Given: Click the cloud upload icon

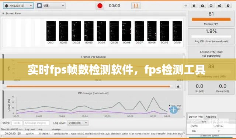Looking at the screenshot, I should pyautogui.click(x=202, y=6).
